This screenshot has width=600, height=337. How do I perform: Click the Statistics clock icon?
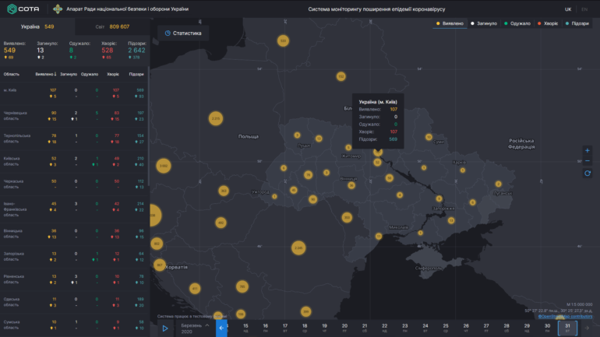167,33
